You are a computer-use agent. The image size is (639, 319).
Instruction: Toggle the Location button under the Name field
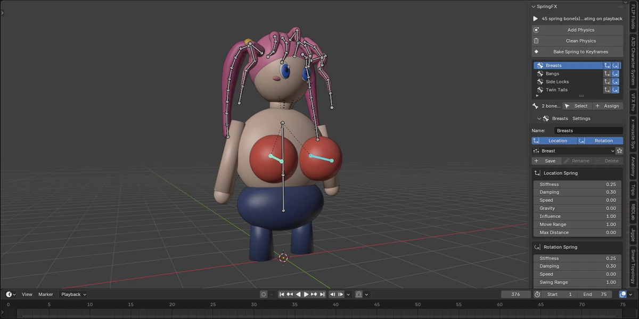(554, 141)
